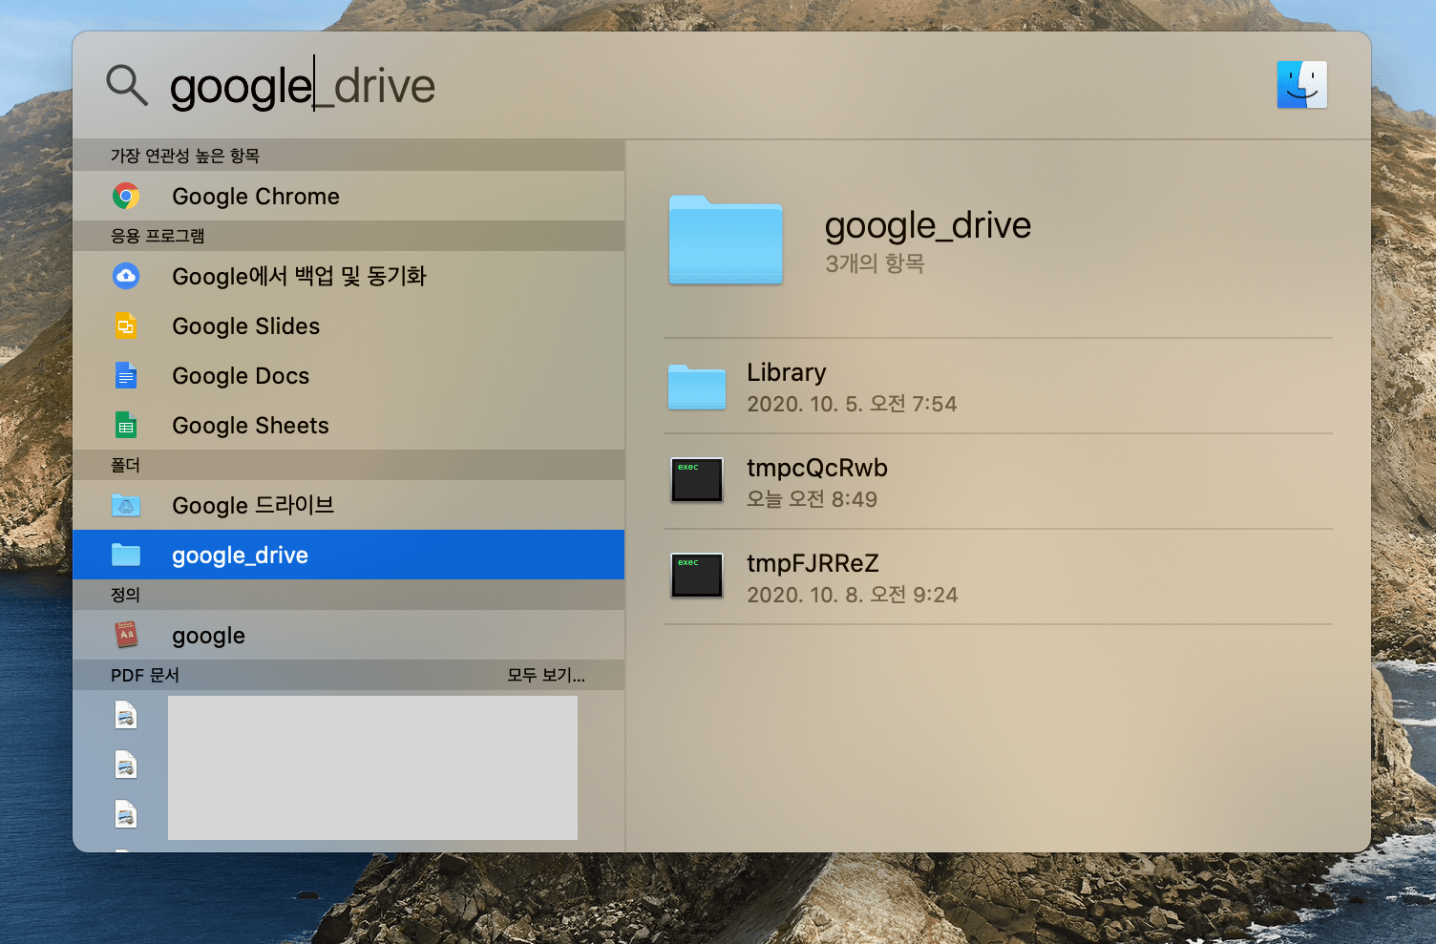Click the selected google_drive folder icon

click(126, 555)
